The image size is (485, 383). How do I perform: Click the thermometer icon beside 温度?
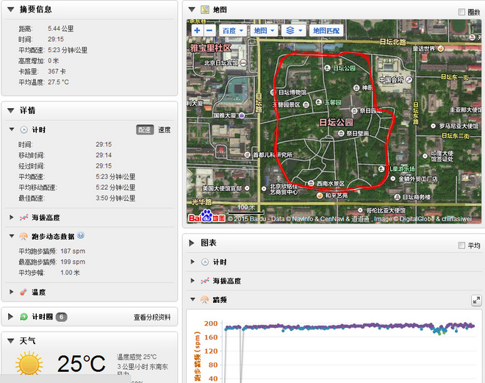pyautogui.click(x=24, y=292)
